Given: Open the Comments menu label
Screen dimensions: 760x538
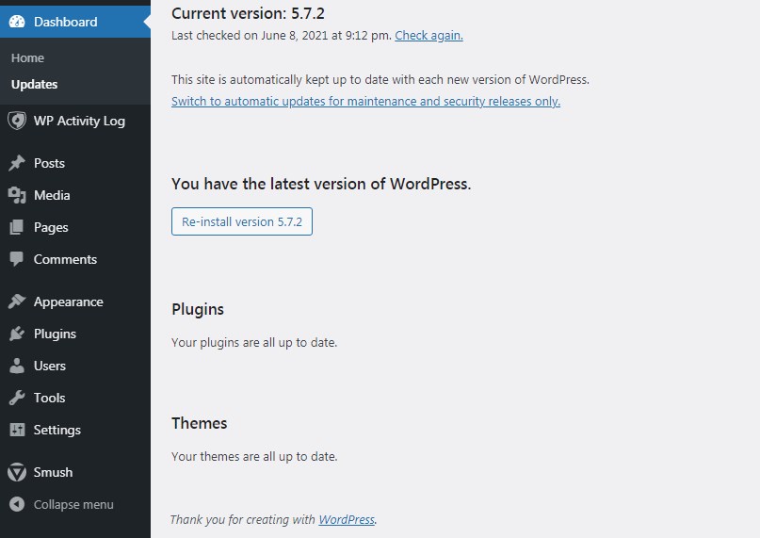Looking at the screenshot, I should pos(65,259).
